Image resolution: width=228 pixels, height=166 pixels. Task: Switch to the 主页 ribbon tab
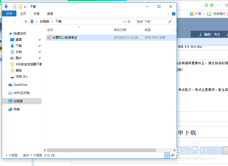click(x=23, y=14)
